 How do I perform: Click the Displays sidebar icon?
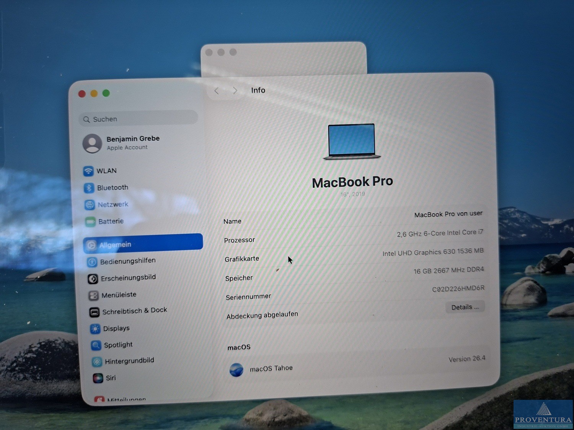pos(95,329)
